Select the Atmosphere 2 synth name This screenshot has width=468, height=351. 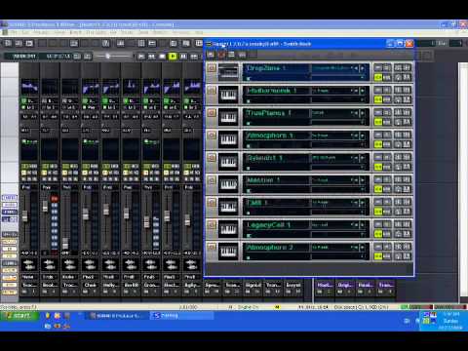269,248
